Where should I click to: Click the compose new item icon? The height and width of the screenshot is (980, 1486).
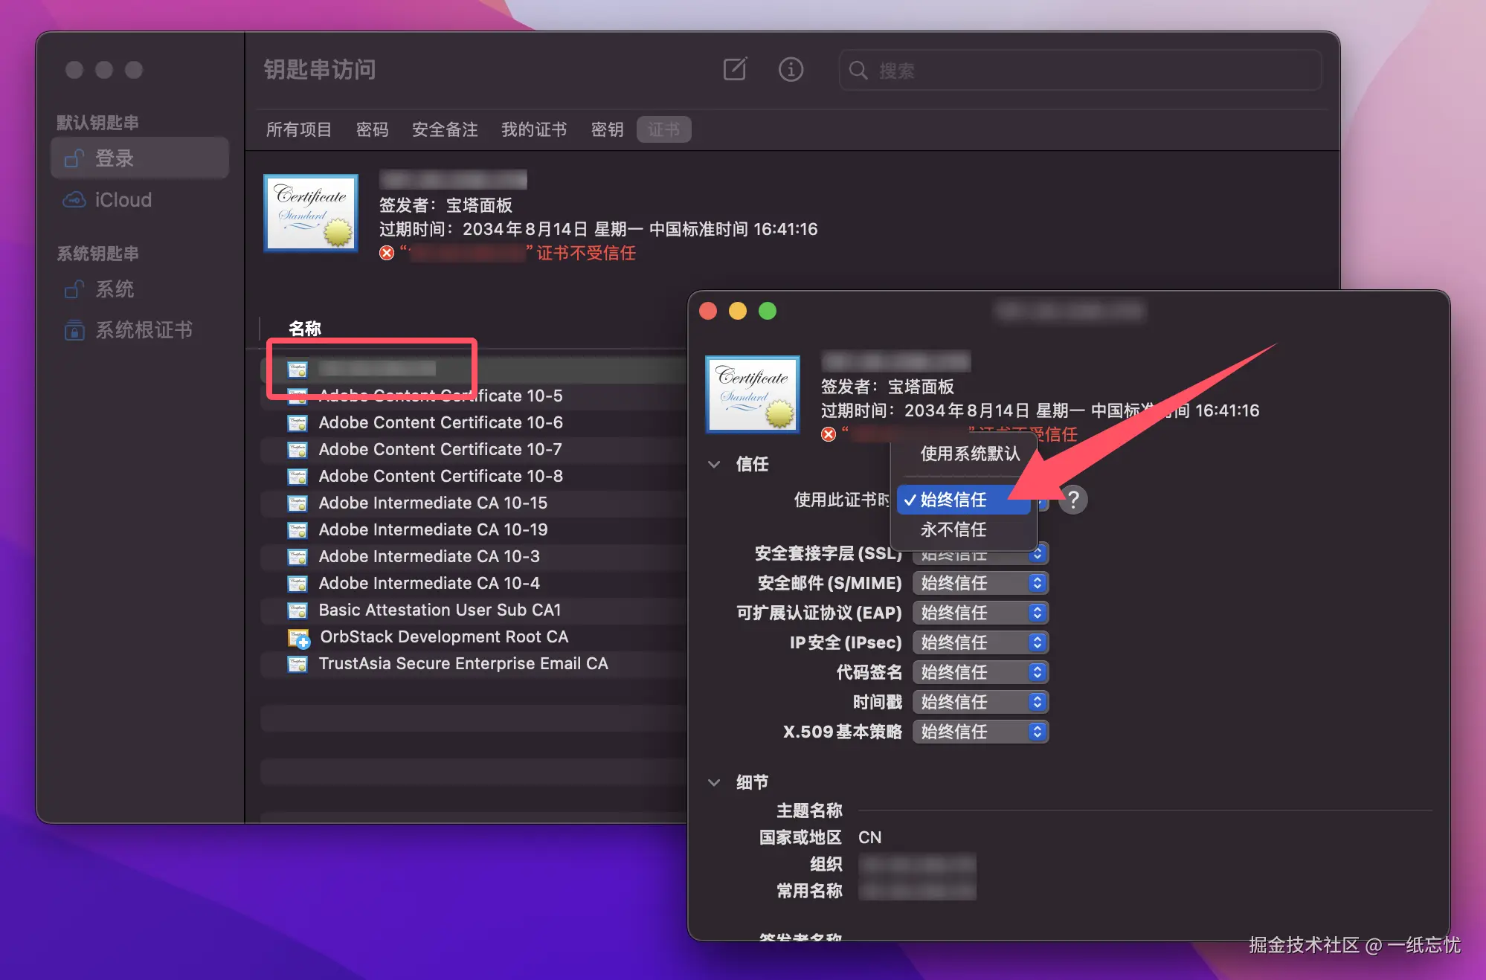(x=735, y=70)
